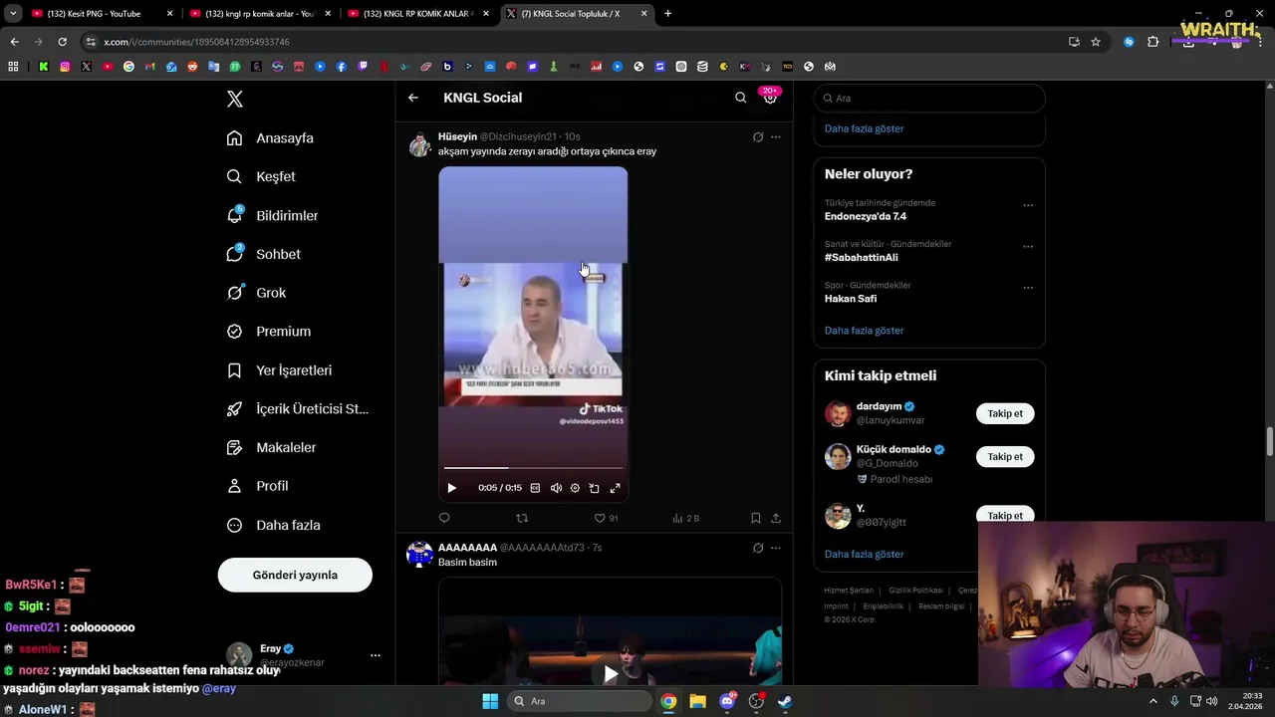
Task: Open options for #SabahattinAli trend
Action: [x=1028, y=246]
